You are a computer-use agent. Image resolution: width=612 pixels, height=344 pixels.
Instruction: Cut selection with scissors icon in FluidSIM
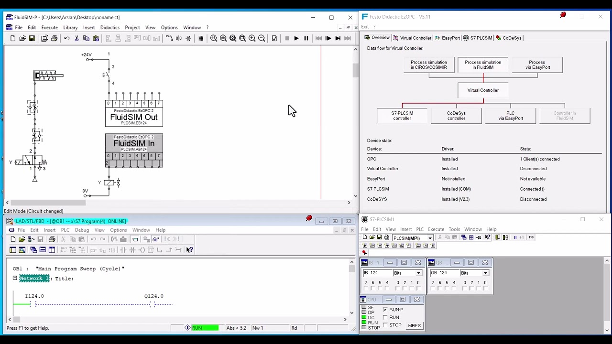click(x=76, y=38)
